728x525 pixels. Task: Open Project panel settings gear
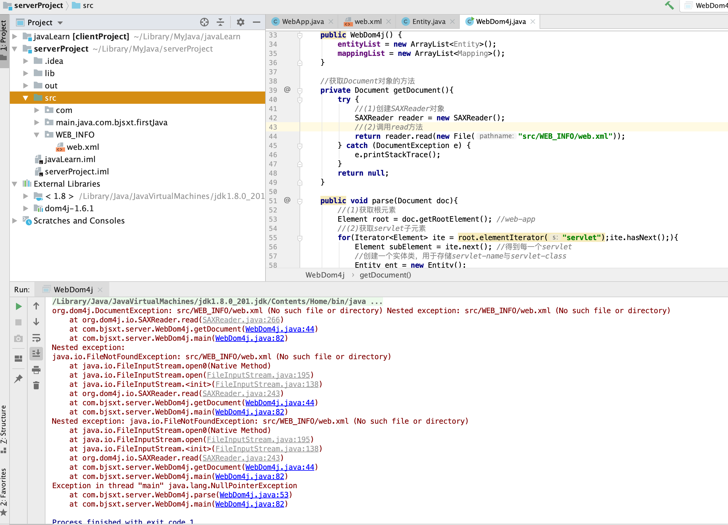(240, 22)
